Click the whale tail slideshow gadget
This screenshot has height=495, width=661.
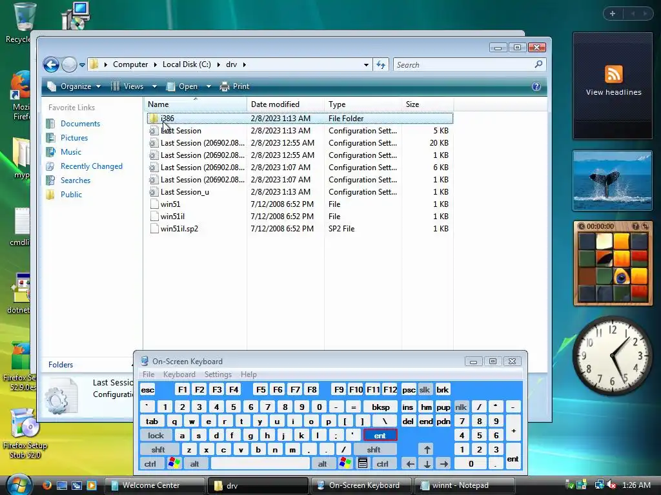[612, 180]
